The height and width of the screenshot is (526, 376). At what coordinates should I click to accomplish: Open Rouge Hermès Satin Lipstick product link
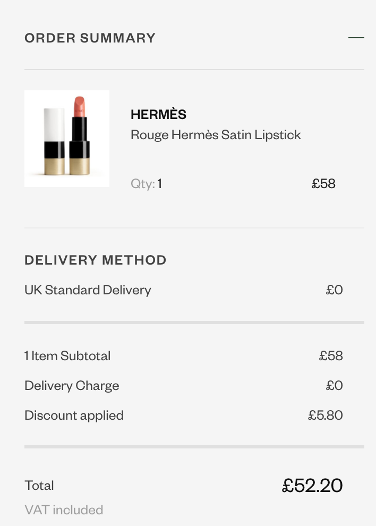tap(216, 135)
